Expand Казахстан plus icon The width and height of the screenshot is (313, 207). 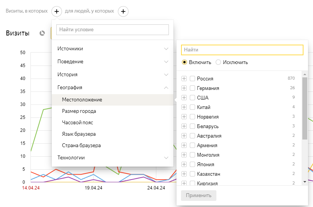pyautogui.click(x=184, y=174)
